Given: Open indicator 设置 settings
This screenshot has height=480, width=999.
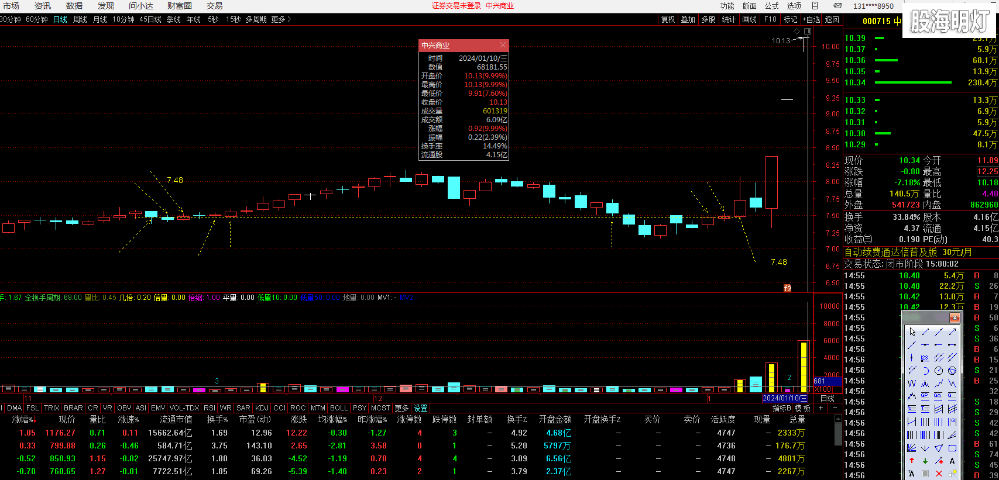Looking at the screenshot, I should pyautogui.click(x=421, y=408).
